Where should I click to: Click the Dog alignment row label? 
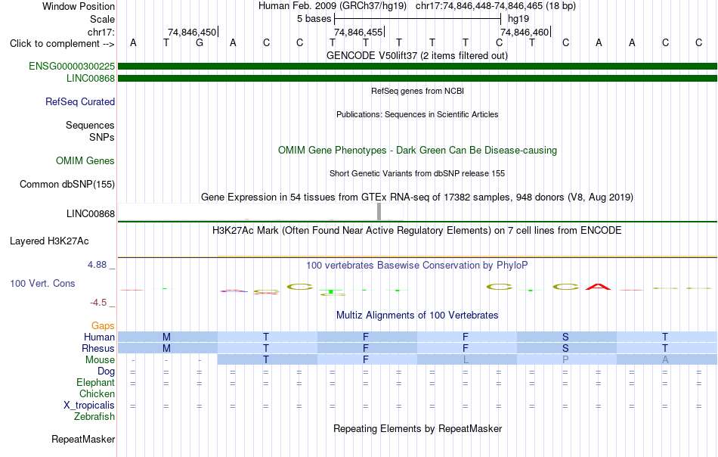(107, 372)
